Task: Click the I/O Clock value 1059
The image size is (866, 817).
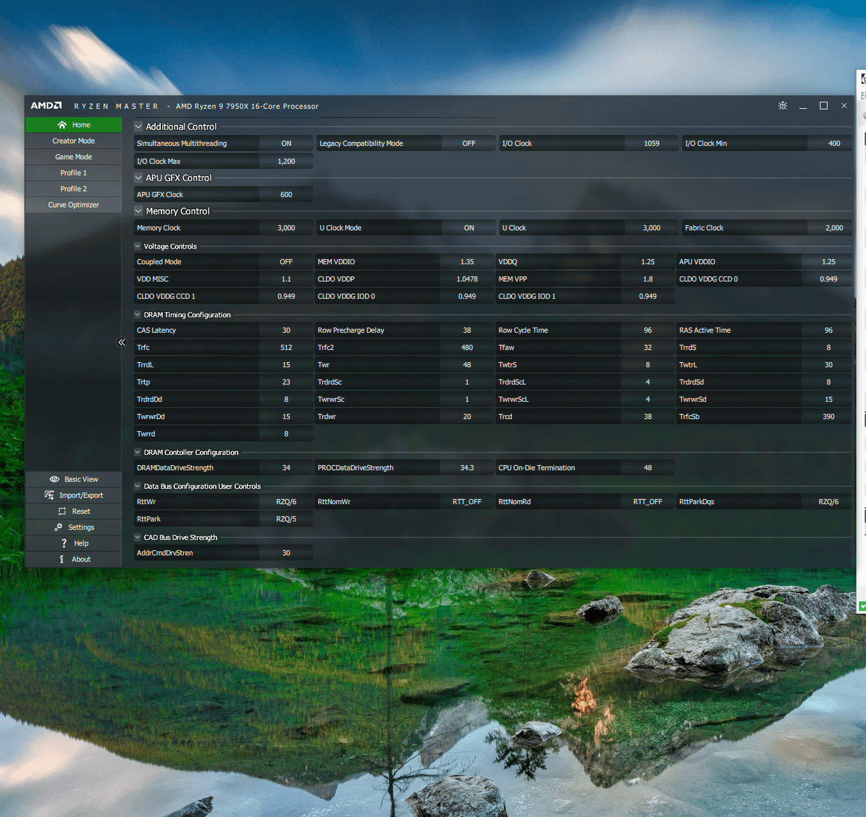Action: click(651, 143)
